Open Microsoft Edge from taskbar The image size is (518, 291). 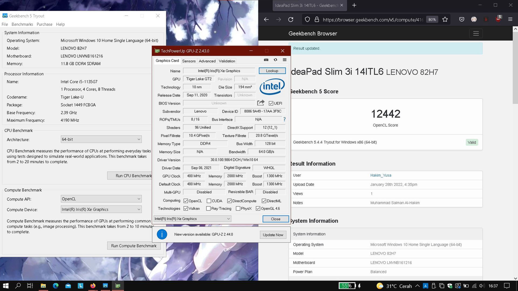tap(56, 286)
